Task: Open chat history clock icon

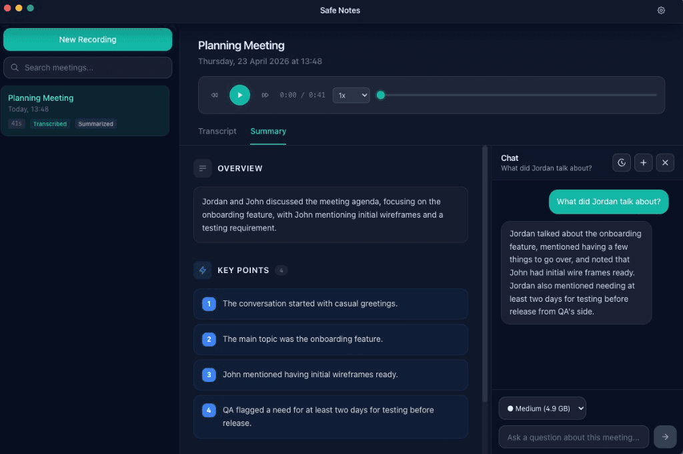Action: [x=622, y=163]
